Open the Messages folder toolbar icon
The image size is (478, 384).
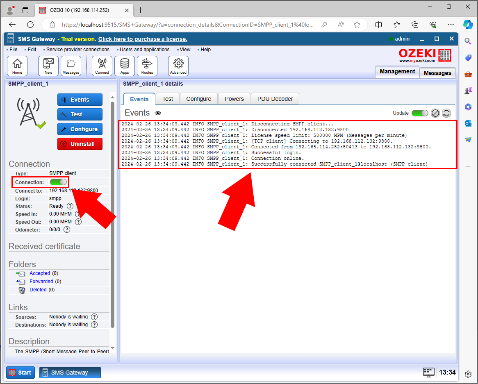click(x=71, y=66)
